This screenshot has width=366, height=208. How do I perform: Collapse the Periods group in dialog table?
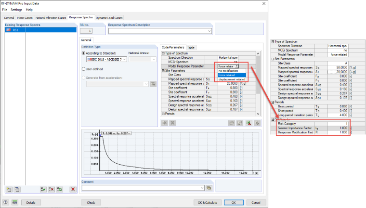coord(163,114)
